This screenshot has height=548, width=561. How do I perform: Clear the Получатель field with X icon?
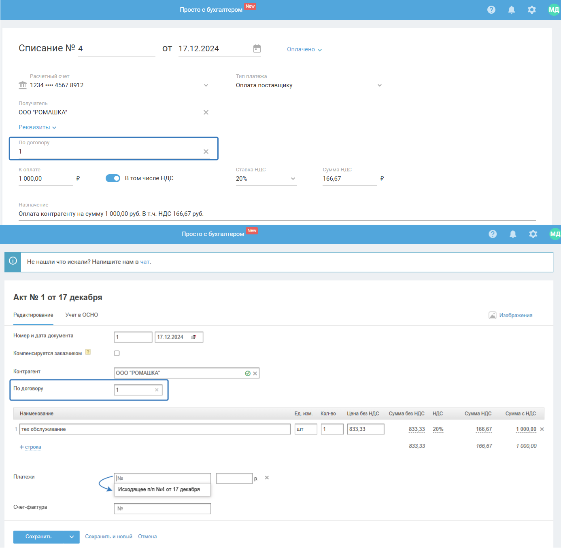tap(206, 112)
